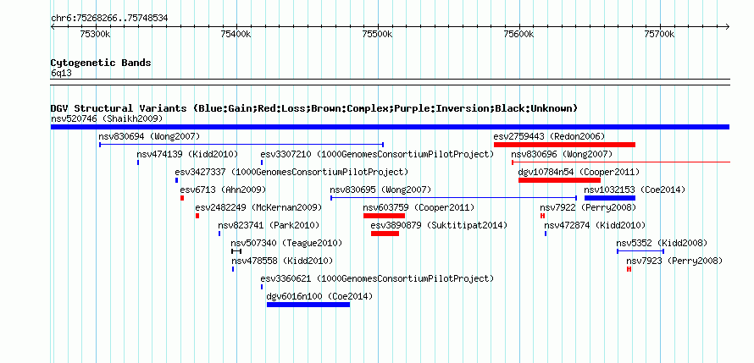The width and height of the screenshot is (754, 363).
Task: Click the 75700k ruler tick label
Action: [x=660, y=34]
